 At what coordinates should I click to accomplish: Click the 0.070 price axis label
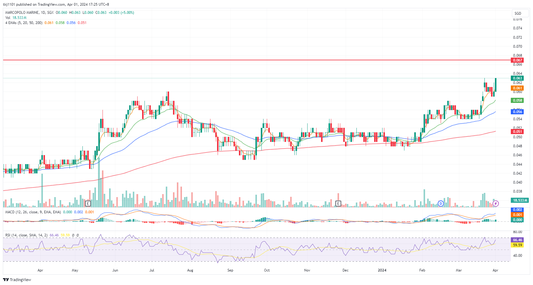pos(517,46)
